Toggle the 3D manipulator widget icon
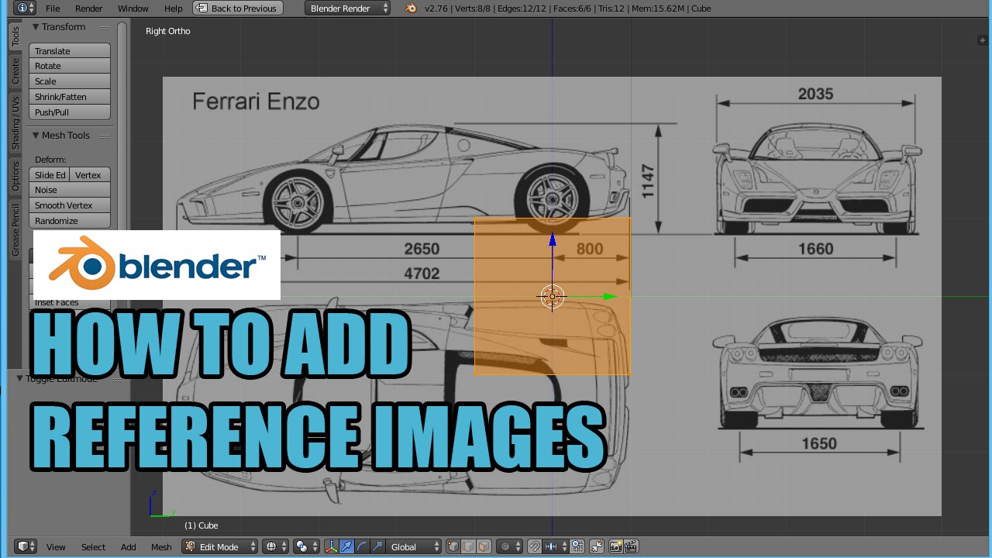This screenshot has width=992, height=558. (331, 546)
